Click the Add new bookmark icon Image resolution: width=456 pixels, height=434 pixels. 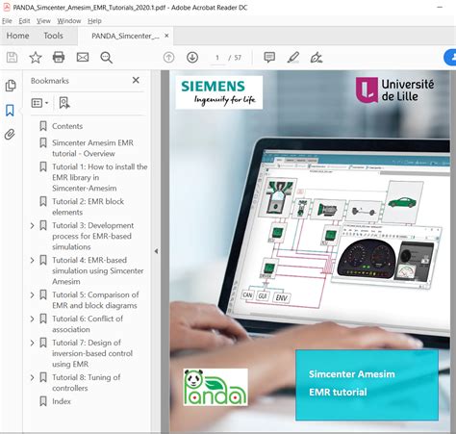(64, 103)
